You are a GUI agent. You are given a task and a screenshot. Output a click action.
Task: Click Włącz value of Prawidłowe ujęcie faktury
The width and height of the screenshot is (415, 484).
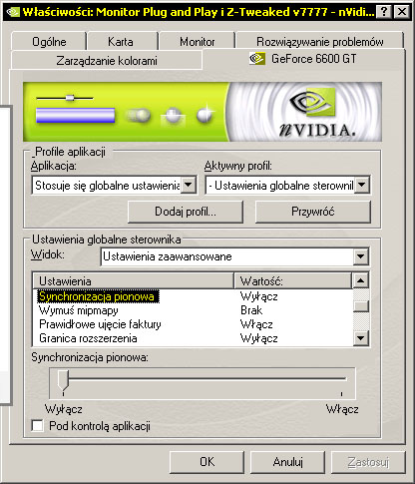pos(256,324)
